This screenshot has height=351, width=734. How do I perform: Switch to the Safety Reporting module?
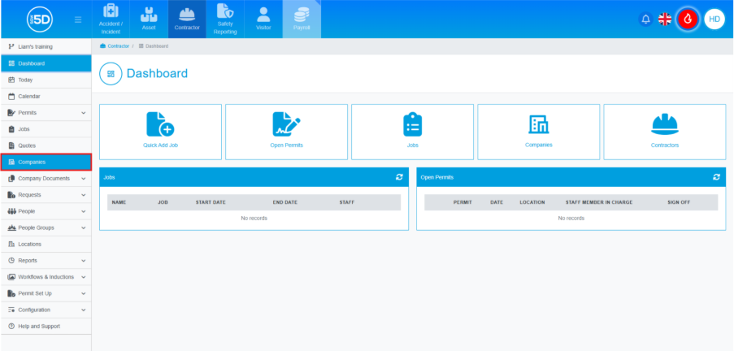(225, 19)
